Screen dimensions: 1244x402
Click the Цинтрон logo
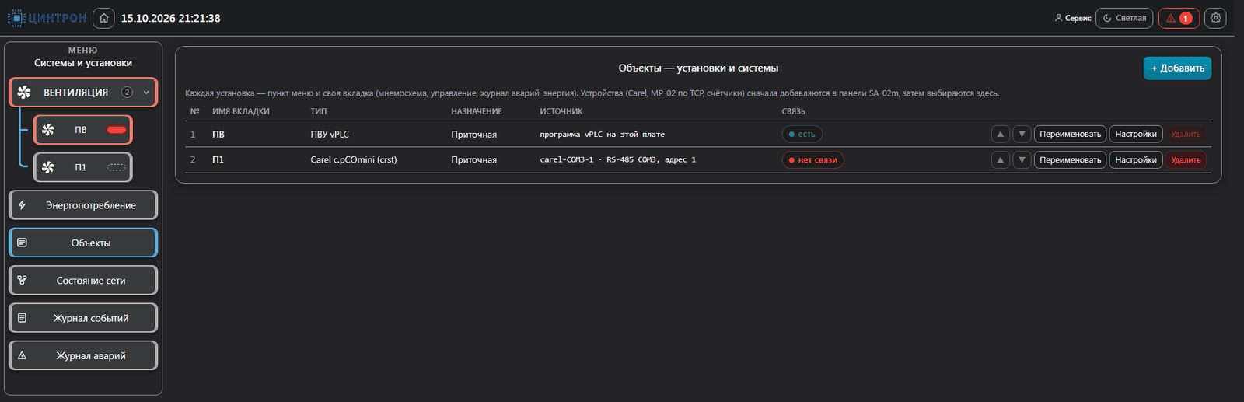[47, 18]
